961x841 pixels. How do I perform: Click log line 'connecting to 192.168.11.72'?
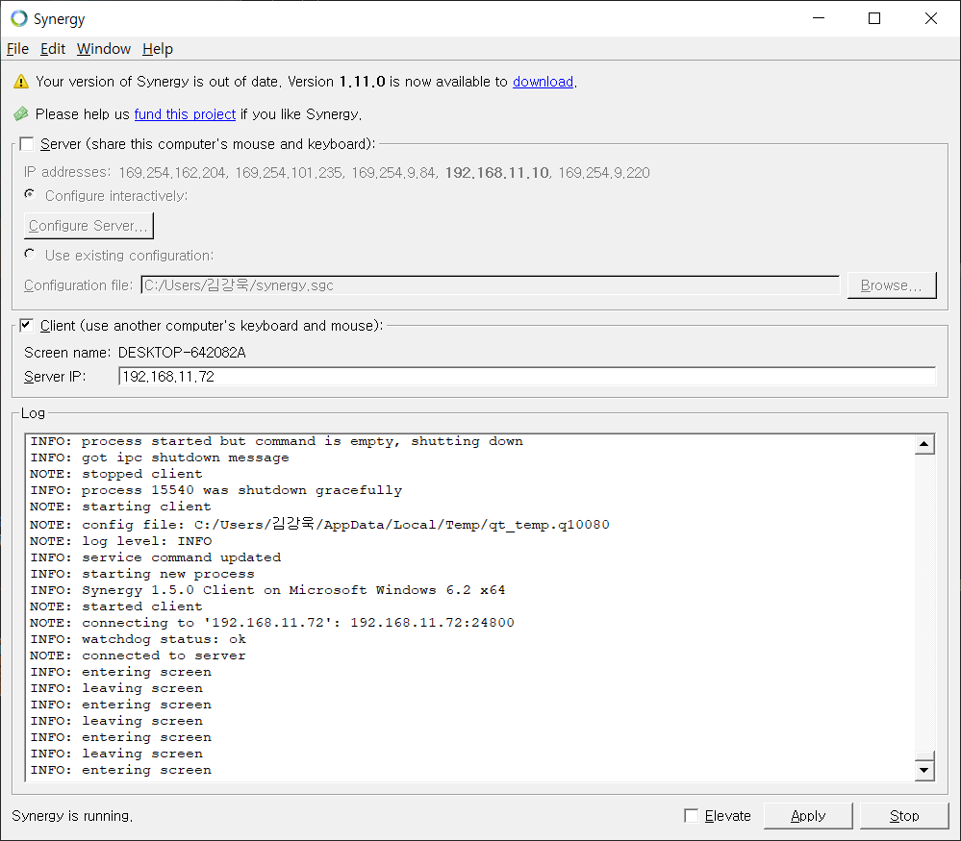(x=271, y=622)
